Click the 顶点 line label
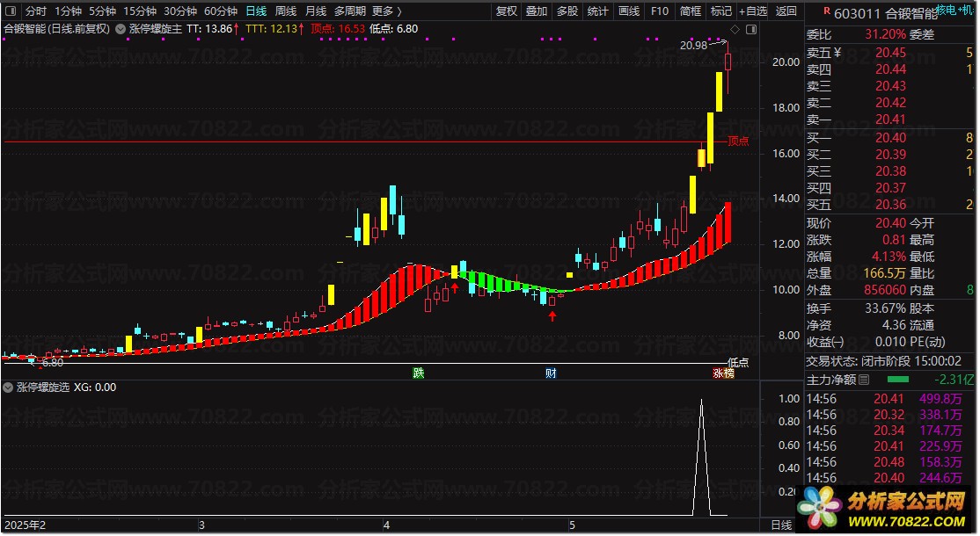The height and width of the screenshot is (536, 980). point(738,141)
